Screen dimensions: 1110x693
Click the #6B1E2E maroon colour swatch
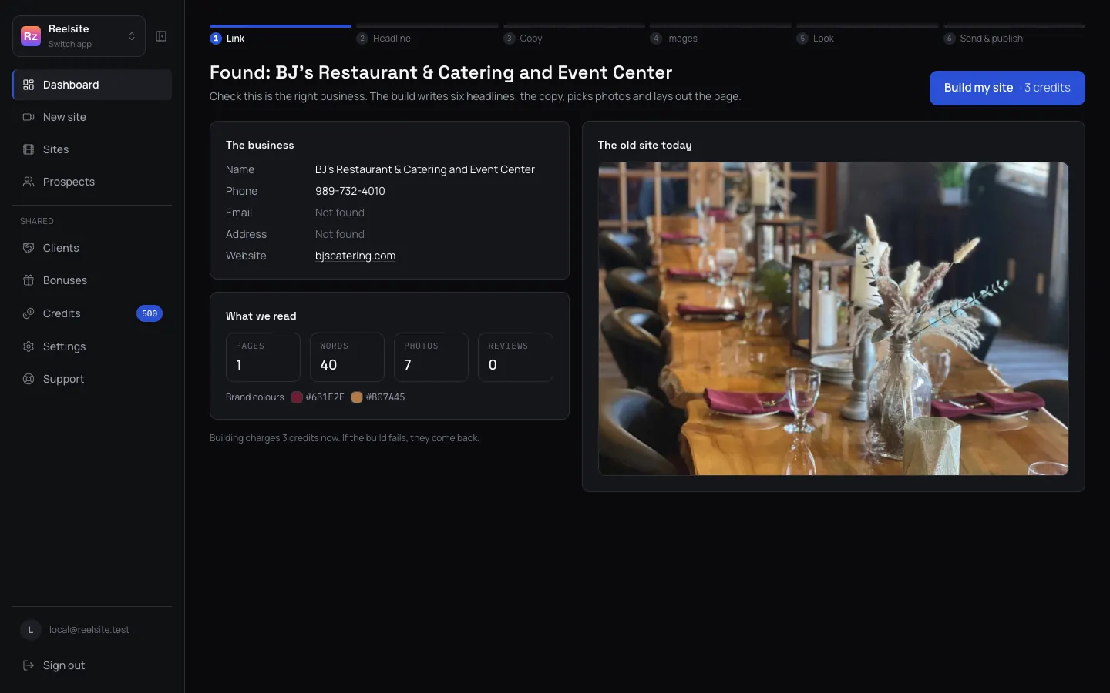click(297, 397)
